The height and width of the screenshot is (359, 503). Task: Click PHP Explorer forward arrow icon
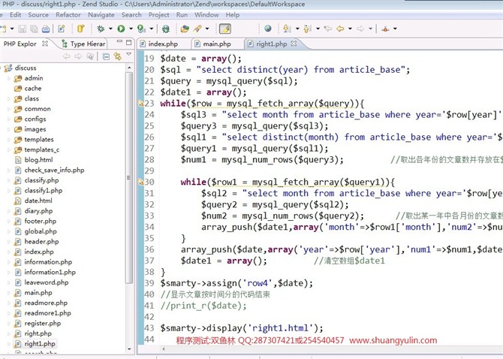[78, 57]
